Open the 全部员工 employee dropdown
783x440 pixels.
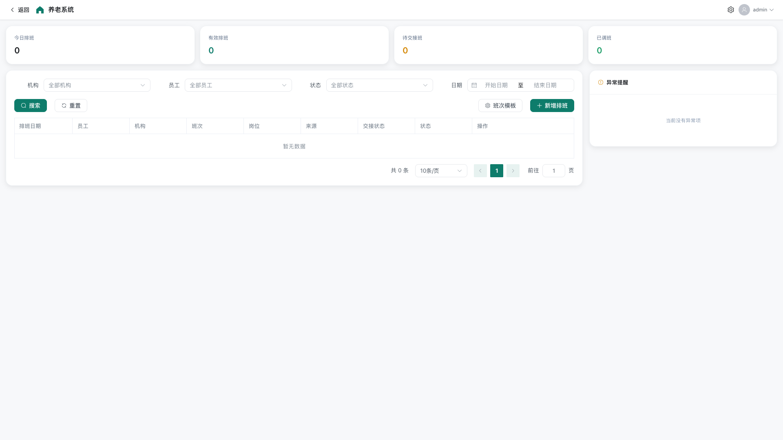(238, 85)
